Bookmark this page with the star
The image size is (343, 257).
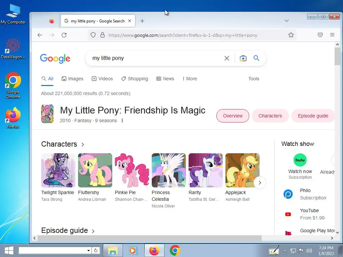(x=291, y=35)
